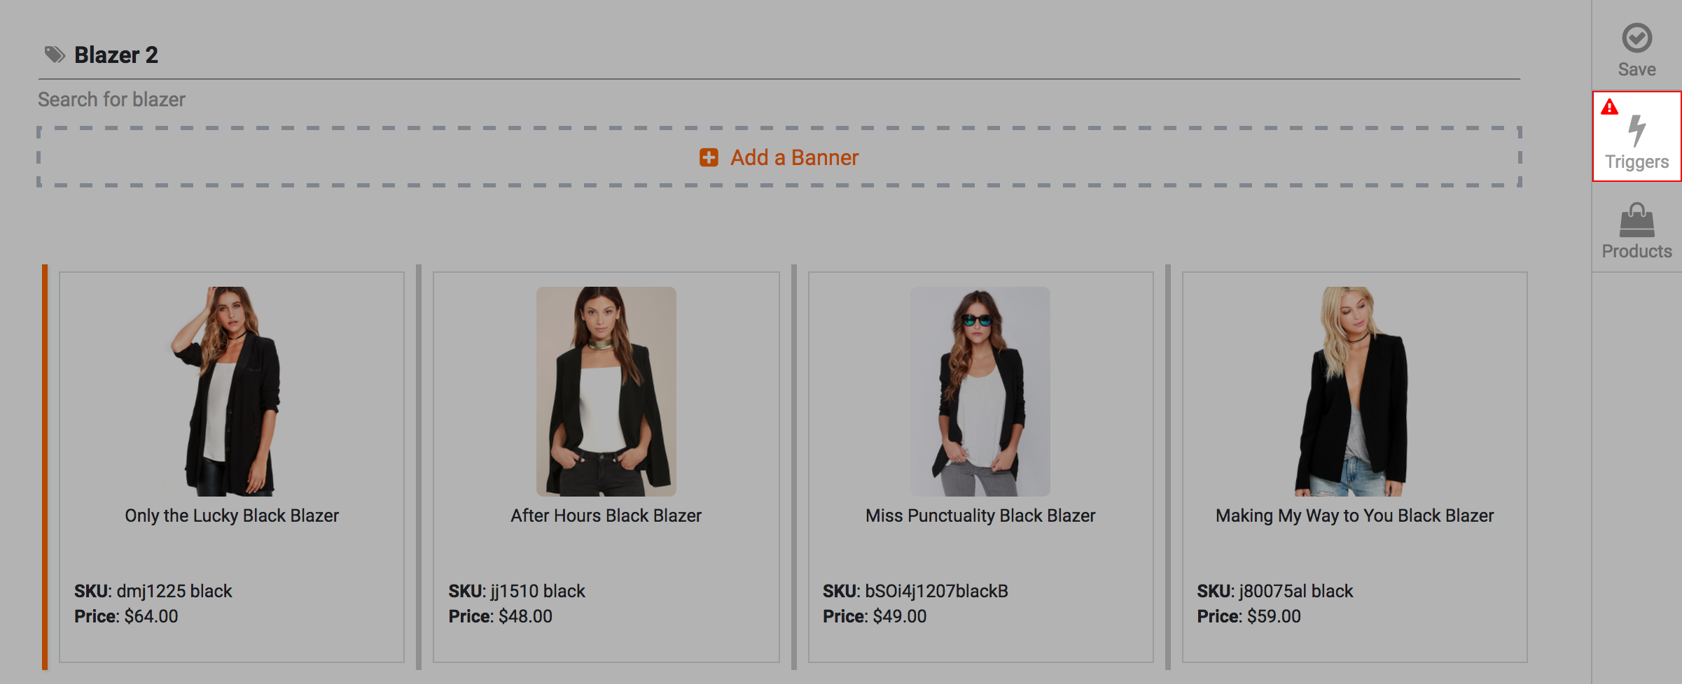This screenshot has height=684, width=1682.
Task: Click the plus icon in Add a Banner
Action: [709, 157]
